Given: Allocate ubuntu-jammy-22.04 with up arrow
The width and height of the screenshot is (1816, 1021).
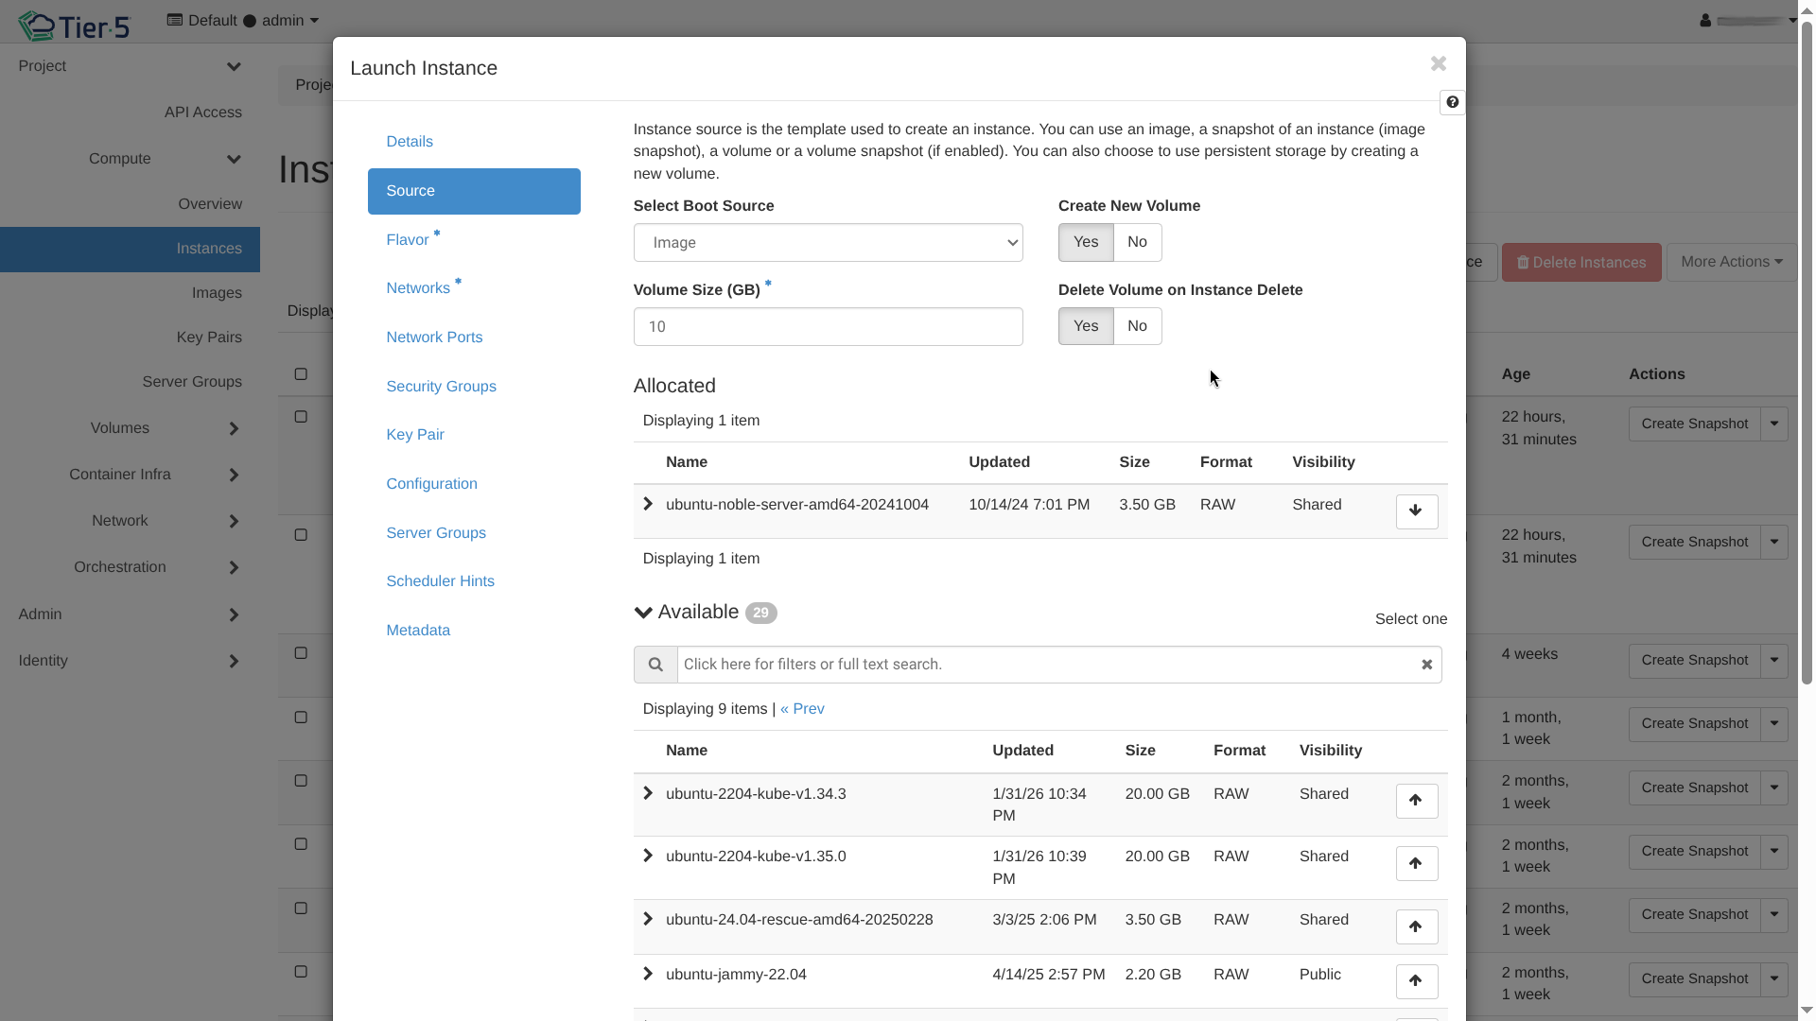Looking at the screenshot, I should click(x=1416, y=981).
